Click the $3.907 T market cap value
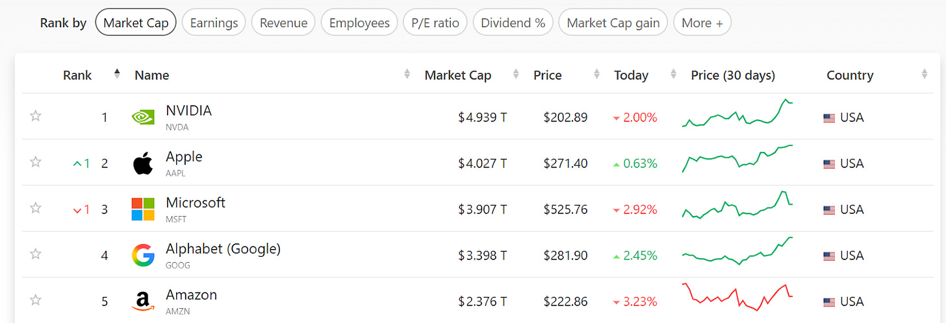The width and height of the screenshot is (946, 323). 482,209
